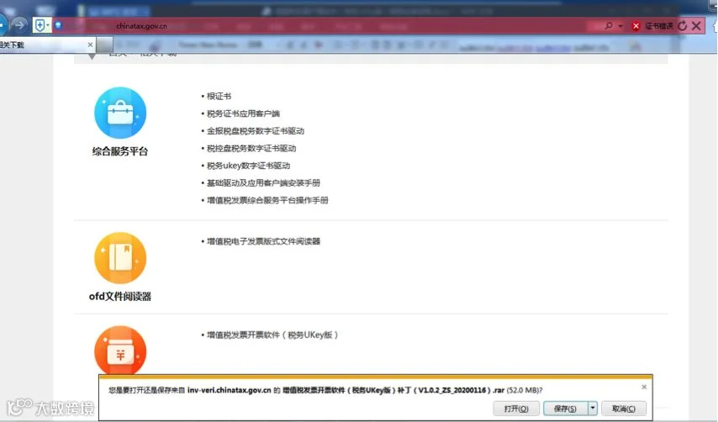Click the ofd文件阅读器 heading text
The height and width of the screenshot is (422, 718).
pyautogui.click(x=120, y=296)
